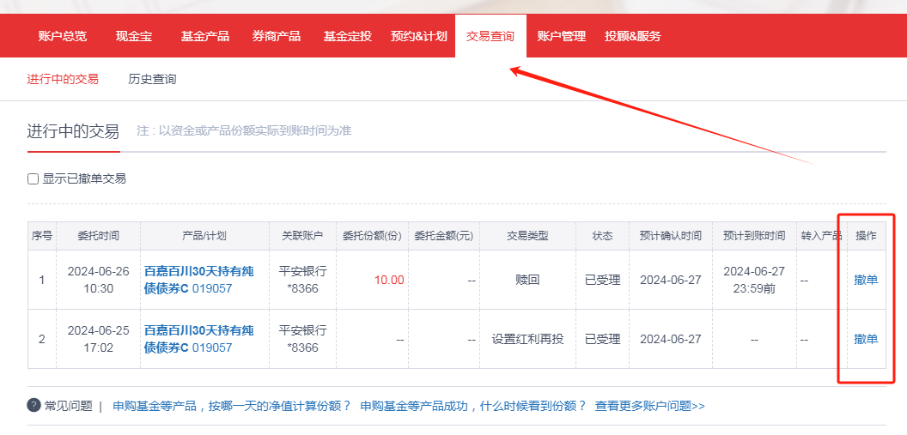Open the FAQ 什么时候看到份额
Screen dimensions: 907x435
click(473, 406)
